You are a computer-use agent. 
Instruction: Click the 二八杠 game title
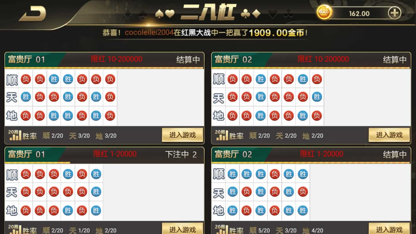[208, 12]
